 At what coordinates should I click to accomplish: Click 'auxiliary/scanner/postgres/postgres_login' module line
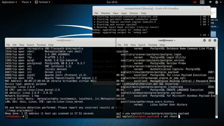[151, 54]
